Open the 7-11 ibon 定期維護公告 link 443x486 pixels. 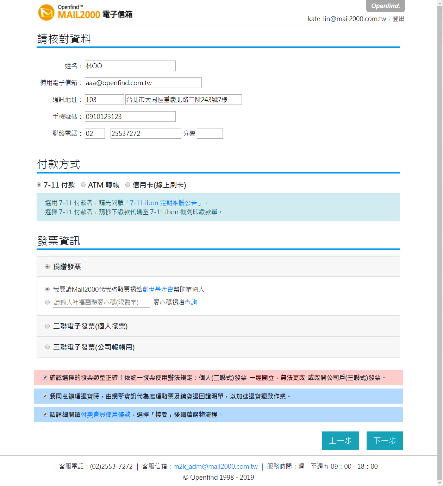163,203
